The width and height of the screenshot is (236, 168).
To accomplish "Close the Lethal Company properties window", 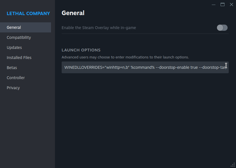I will coord(232,4).
